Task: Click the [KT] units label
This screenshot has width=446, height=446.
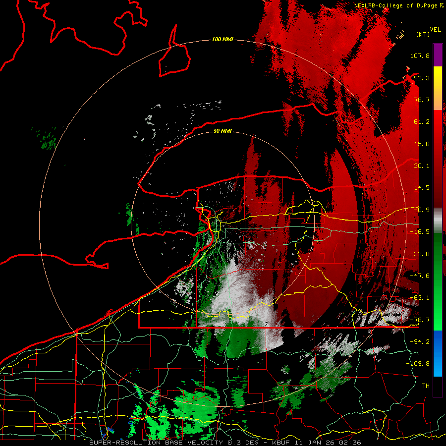Action: [x=423, y=34]
